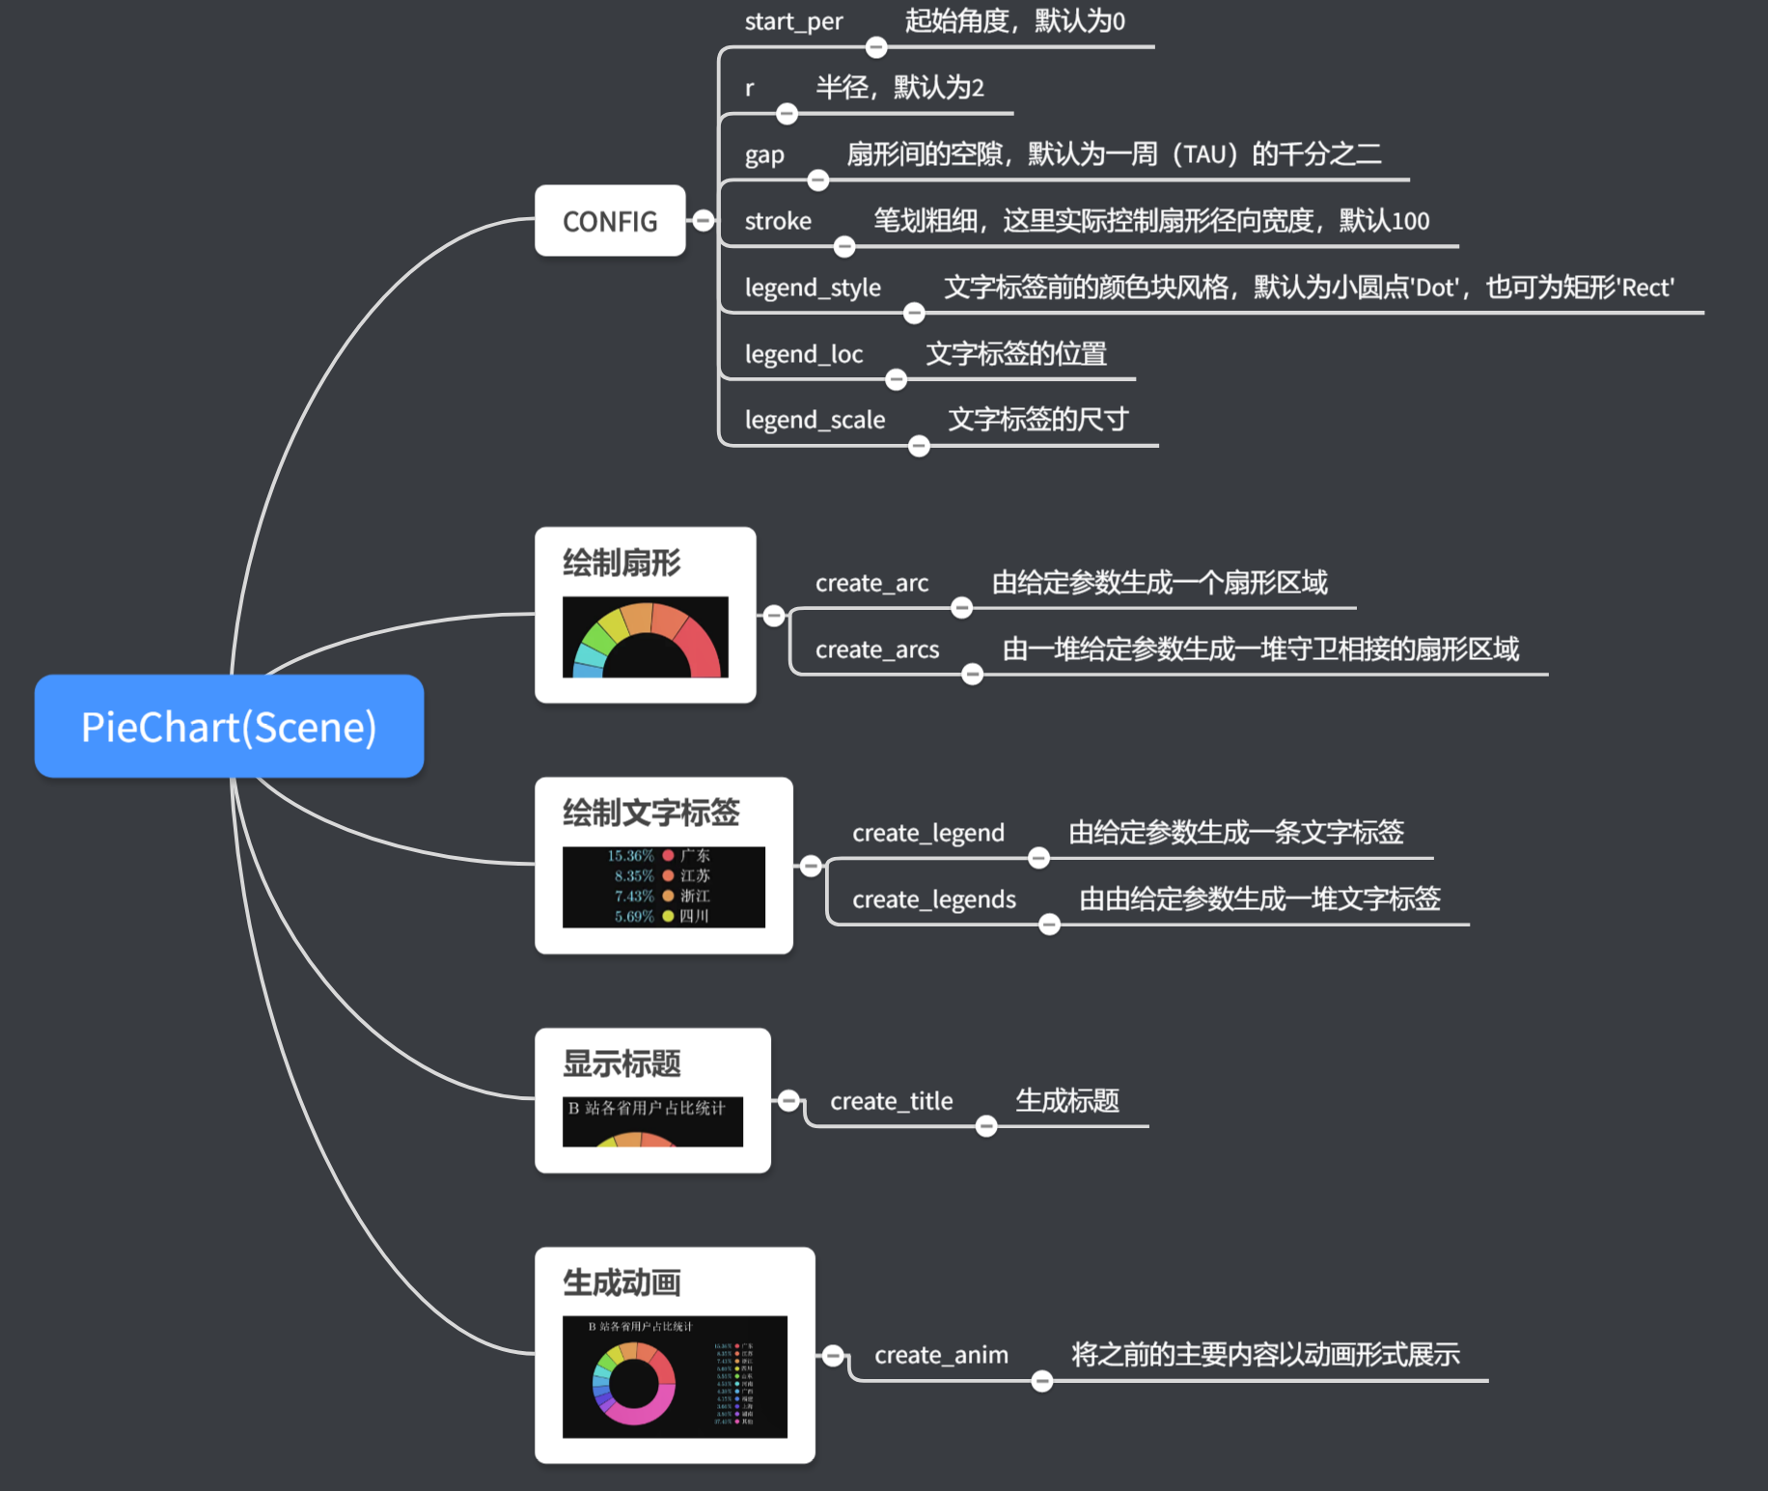Select the PieChart(Scene) root node

(229, 726)
